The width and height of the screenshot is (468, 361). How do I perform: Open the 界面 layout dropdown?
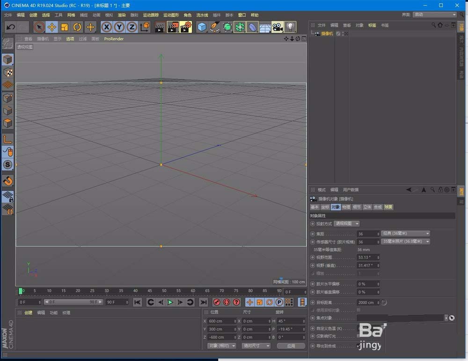pyautogui.click(x=435, y=14)
